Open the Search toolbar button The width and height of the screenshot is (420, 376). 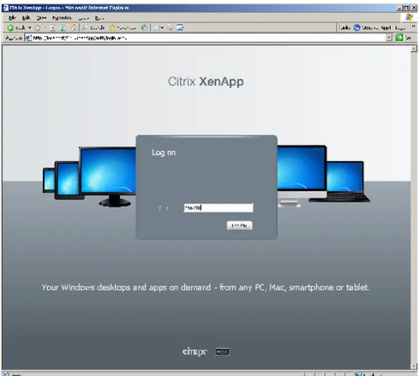[93, 27]
